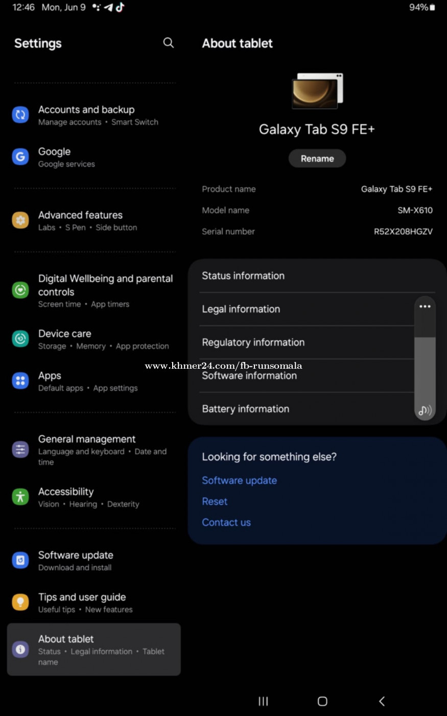This screenshot has width=447, height=716.
Task: Tap the Accessibility person icon
Action: point(20,497)
